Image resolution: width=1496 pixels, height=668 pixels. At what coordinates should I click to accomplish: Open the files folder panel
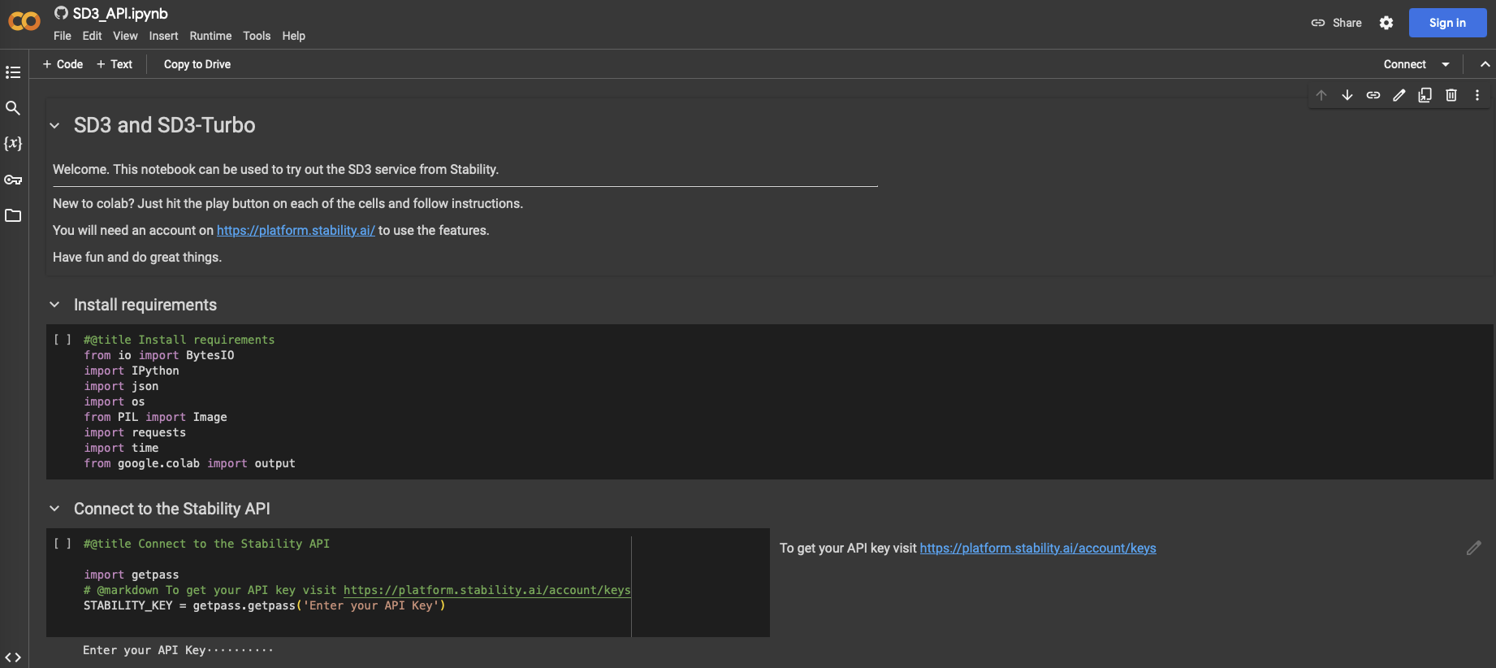[x=13, y=215]
